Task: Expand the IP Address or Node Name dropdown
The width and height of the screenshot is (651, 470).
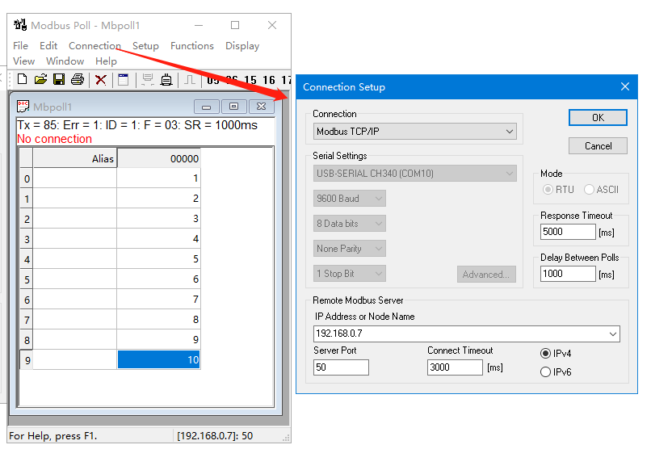Action: tap(612, 334)
